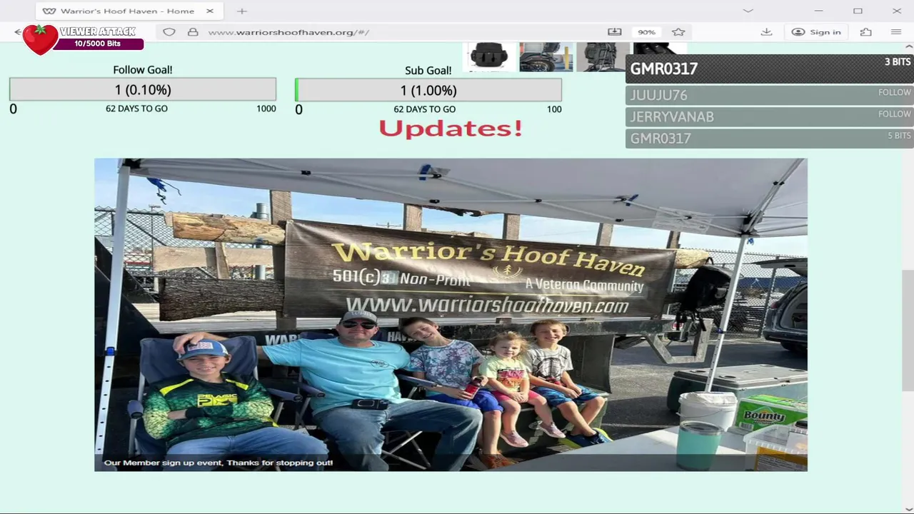Click the install/save page icon in address bar
Screen dimensions: 914x514
coord(614,32)
